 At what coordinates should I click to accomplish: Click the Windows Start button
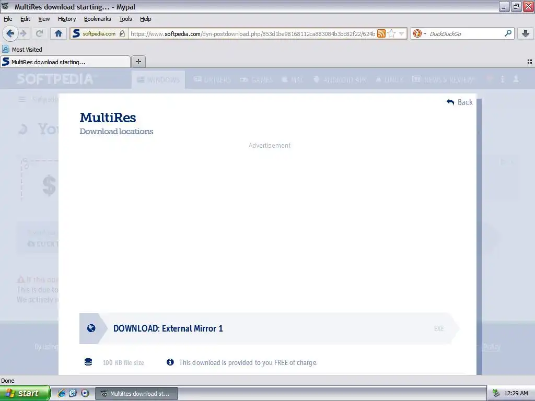[25, 393]
